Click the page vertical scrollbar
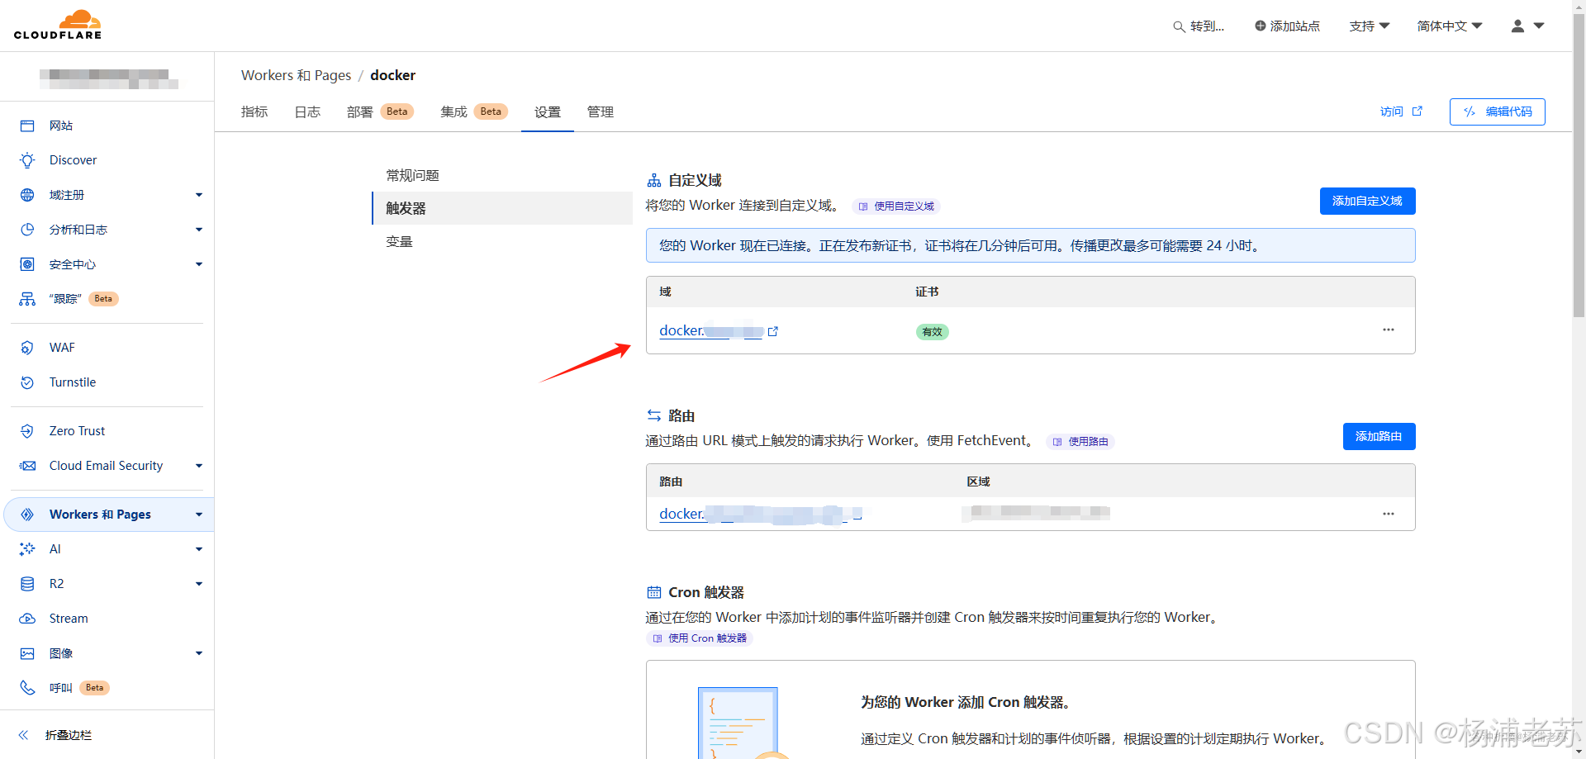This screenshot has width=1586, height=759. click(1579, 165)
